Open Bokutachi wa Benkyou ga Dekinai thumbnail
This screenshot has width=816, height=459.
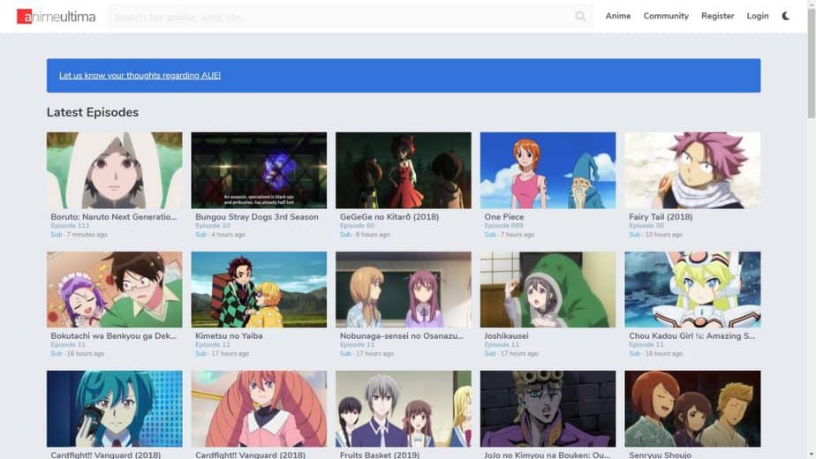[115, 290]
